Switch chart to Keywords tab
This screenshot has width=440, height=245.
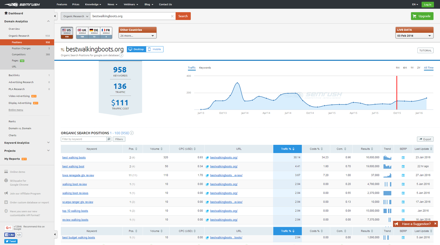click(x=205, y=68)
